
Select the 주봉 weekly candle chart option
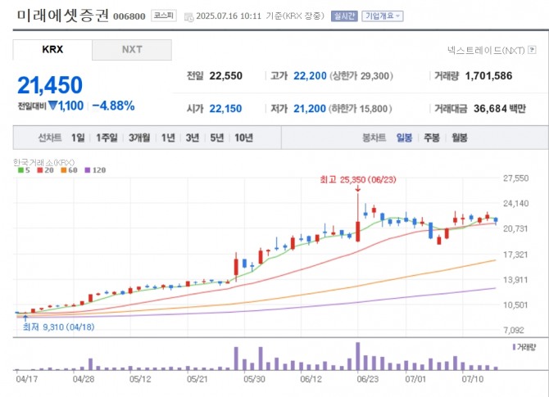click(x=431, y=138)
